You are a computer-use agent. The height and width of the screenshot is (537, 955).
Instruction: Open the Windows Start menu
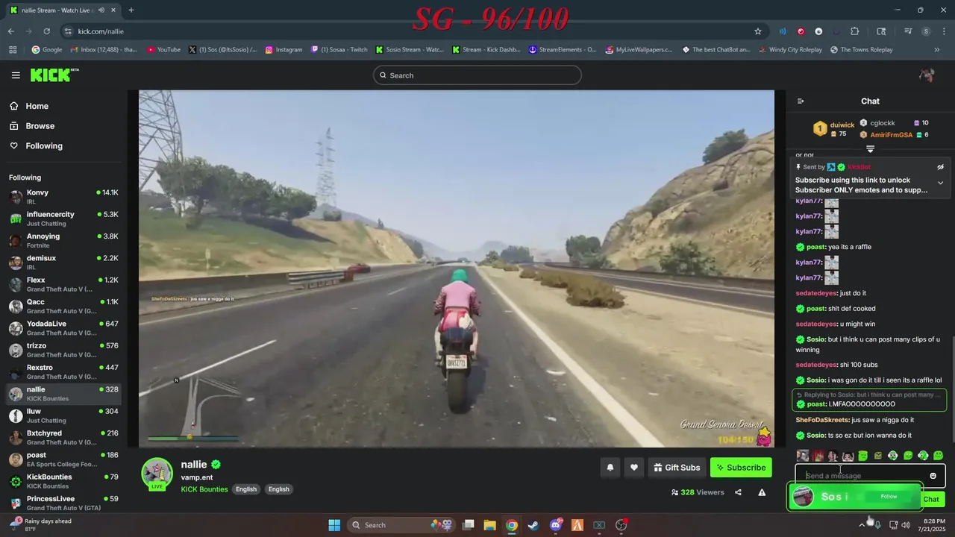[334, 525]
